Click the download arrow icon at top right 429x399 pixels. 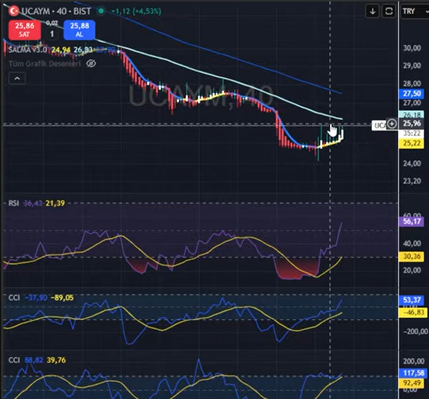(372, 11)
